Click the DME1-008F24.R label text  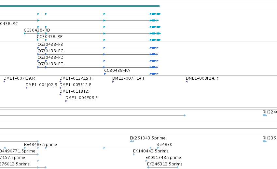(x=202, y=78)
